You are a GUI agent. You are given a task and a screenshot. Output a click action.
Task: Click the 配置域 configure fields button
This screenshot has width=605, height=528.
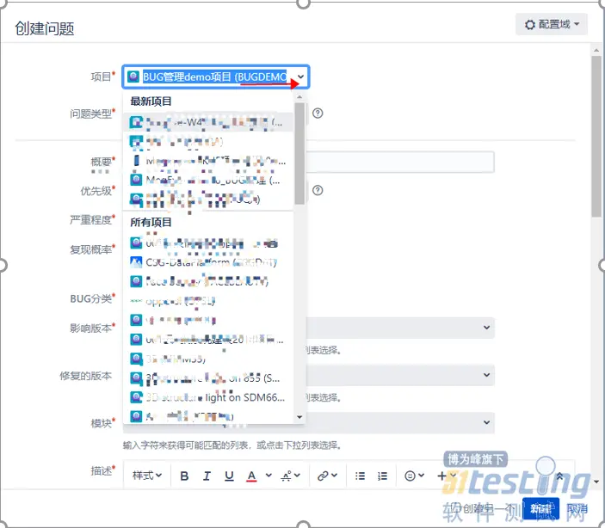552,24
